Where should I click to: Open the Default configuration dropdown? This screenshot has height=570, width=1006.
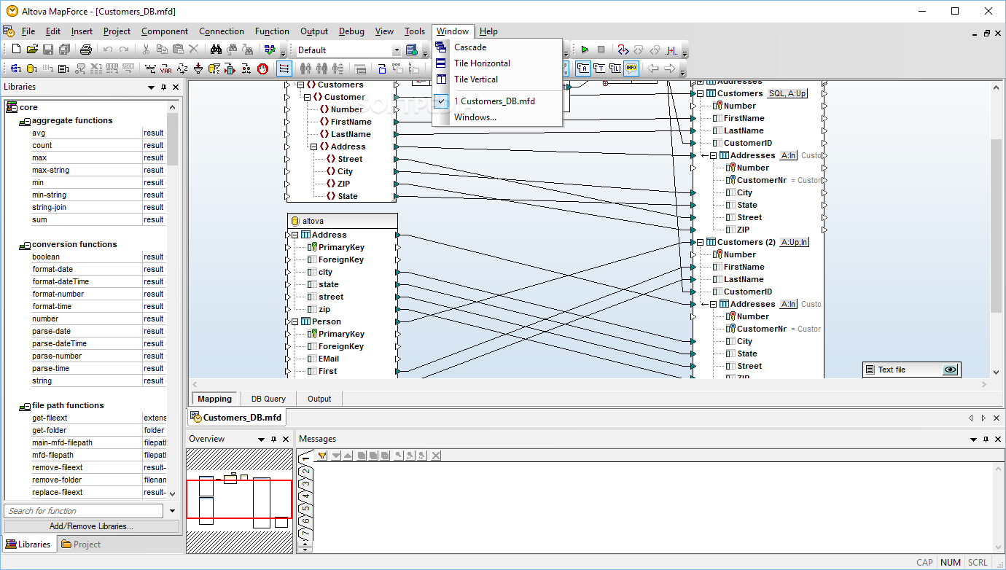[397, 50]
